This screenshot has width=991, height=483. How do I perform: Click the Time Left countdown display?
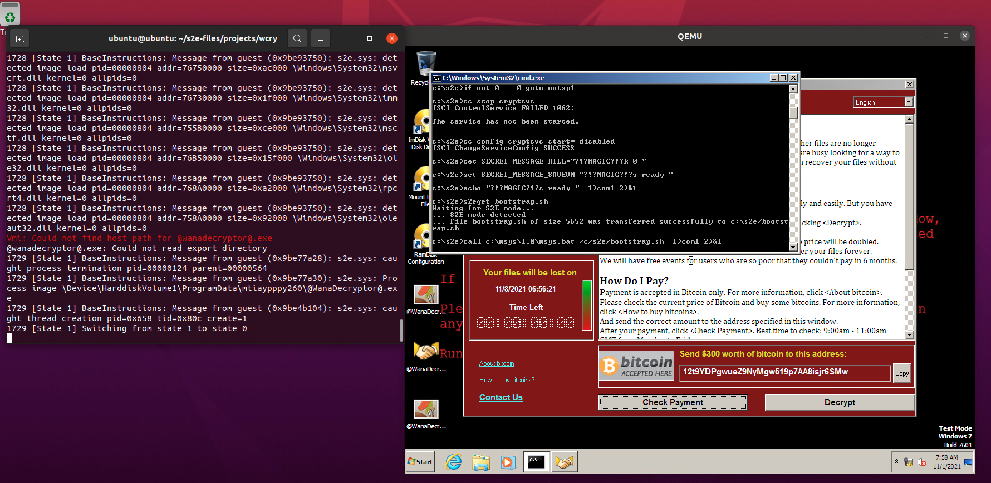(526, 323)
